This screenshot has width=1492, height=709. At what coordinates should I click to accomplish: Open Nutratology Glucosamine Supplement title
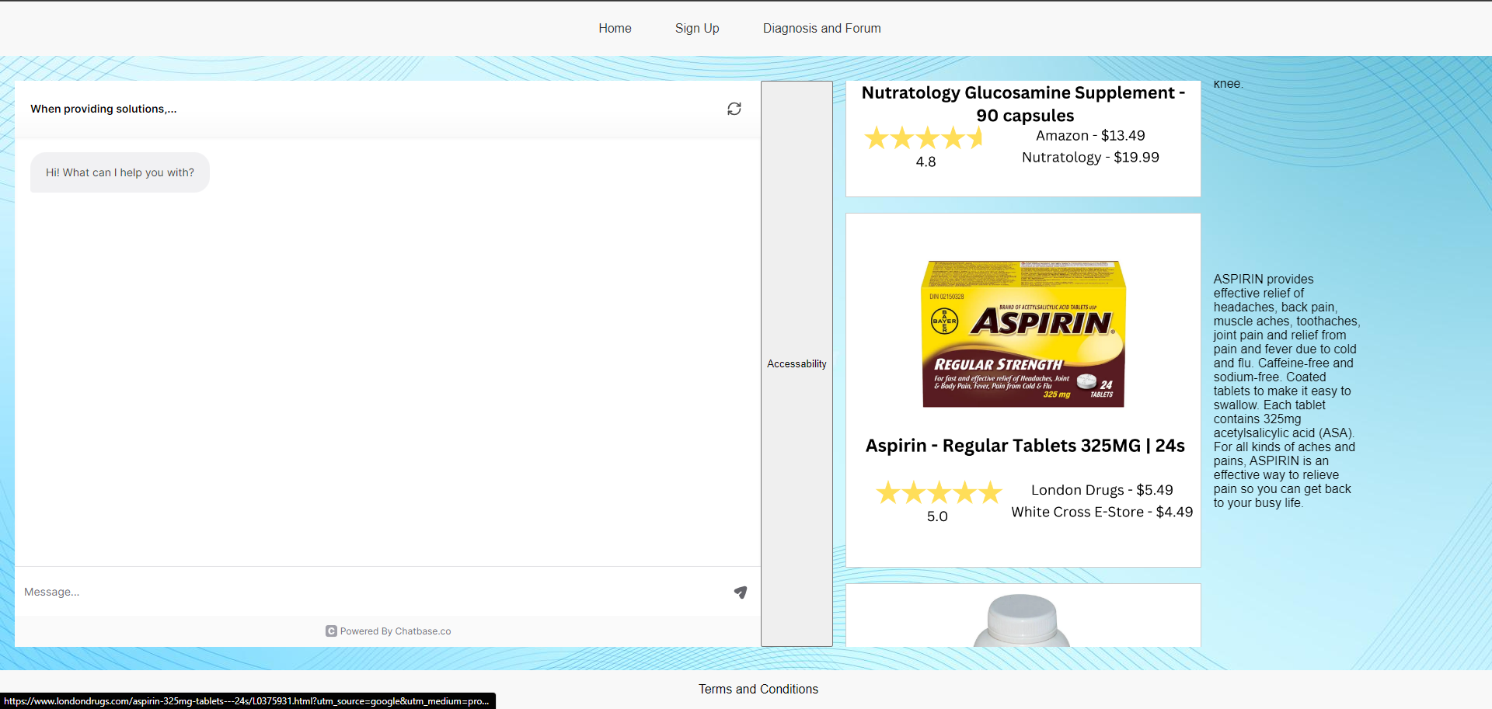(1023, 104)
